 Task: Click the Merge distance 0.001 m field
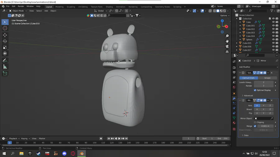click(x=265, y=126)
